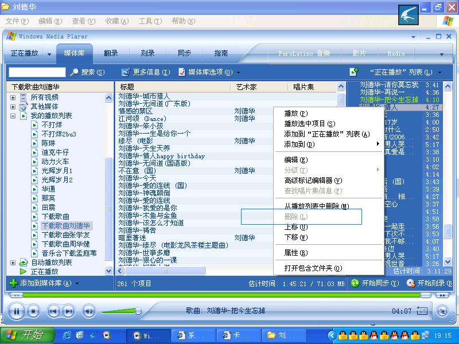Open the 正在播放 tab
Viewport: 459px width, 344px height.
pyautogui.click(x=25, y=53)
